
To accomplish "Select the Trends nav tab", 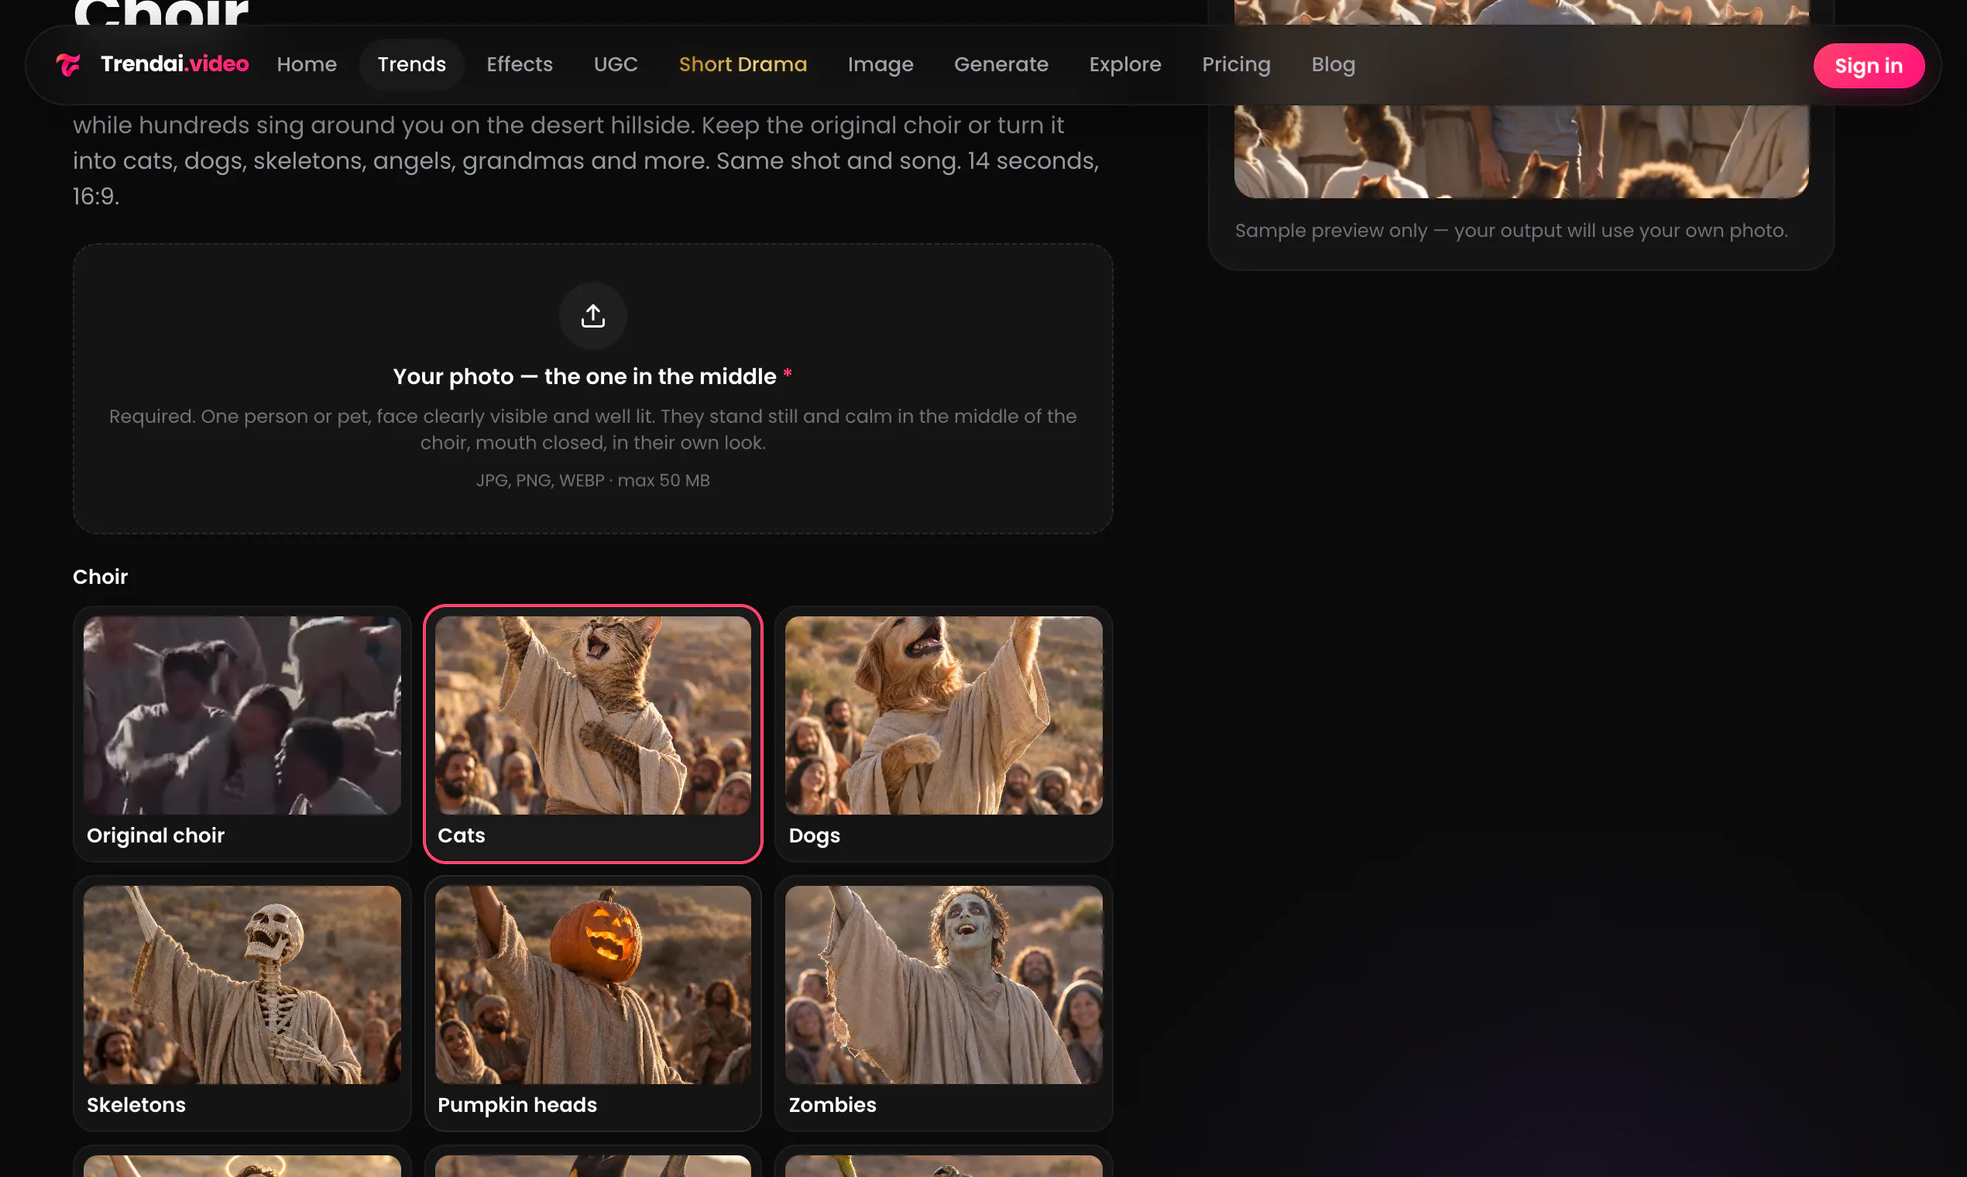I will [411, 64].
